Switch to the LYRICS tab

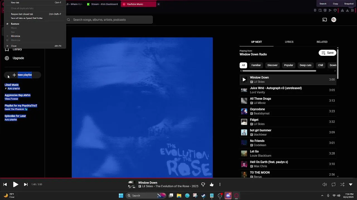pos(289,42)
